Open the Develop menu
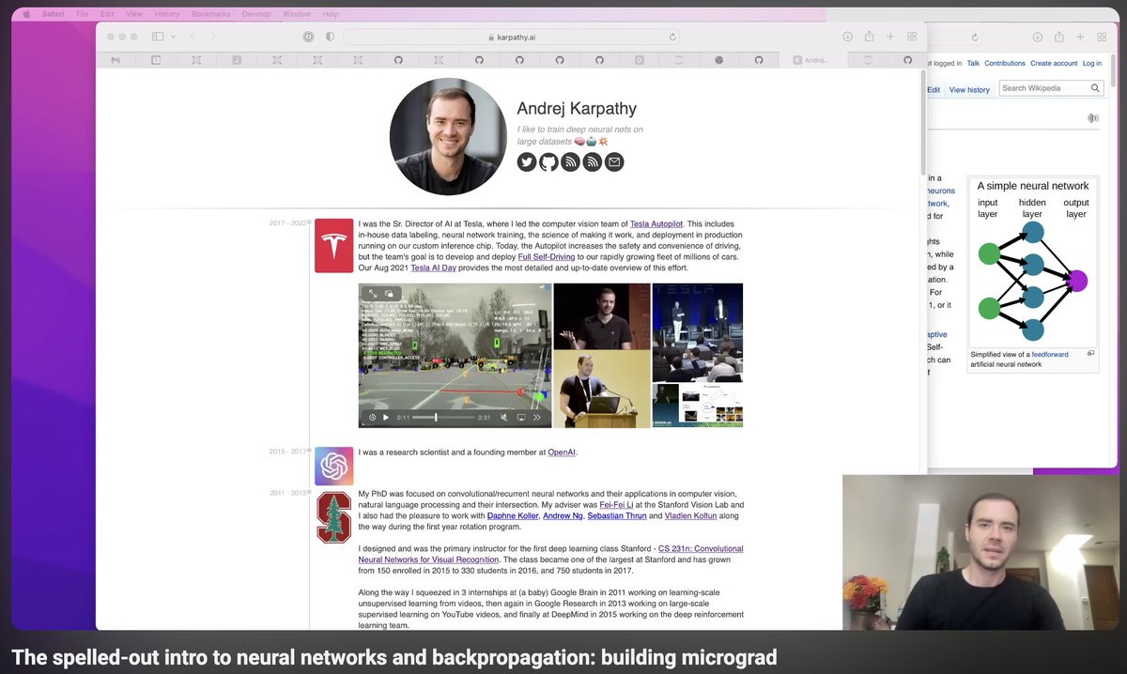This screenshot has height=674, width=1127. 256,14
